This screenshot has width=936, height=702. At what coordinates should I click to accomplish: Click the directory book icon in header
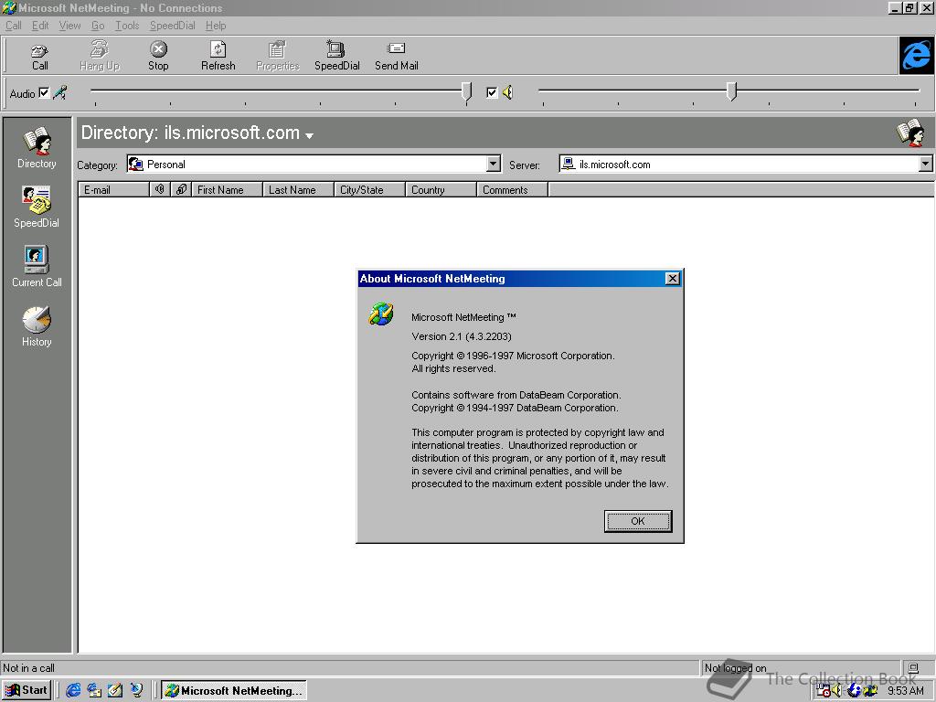point(911,132)
